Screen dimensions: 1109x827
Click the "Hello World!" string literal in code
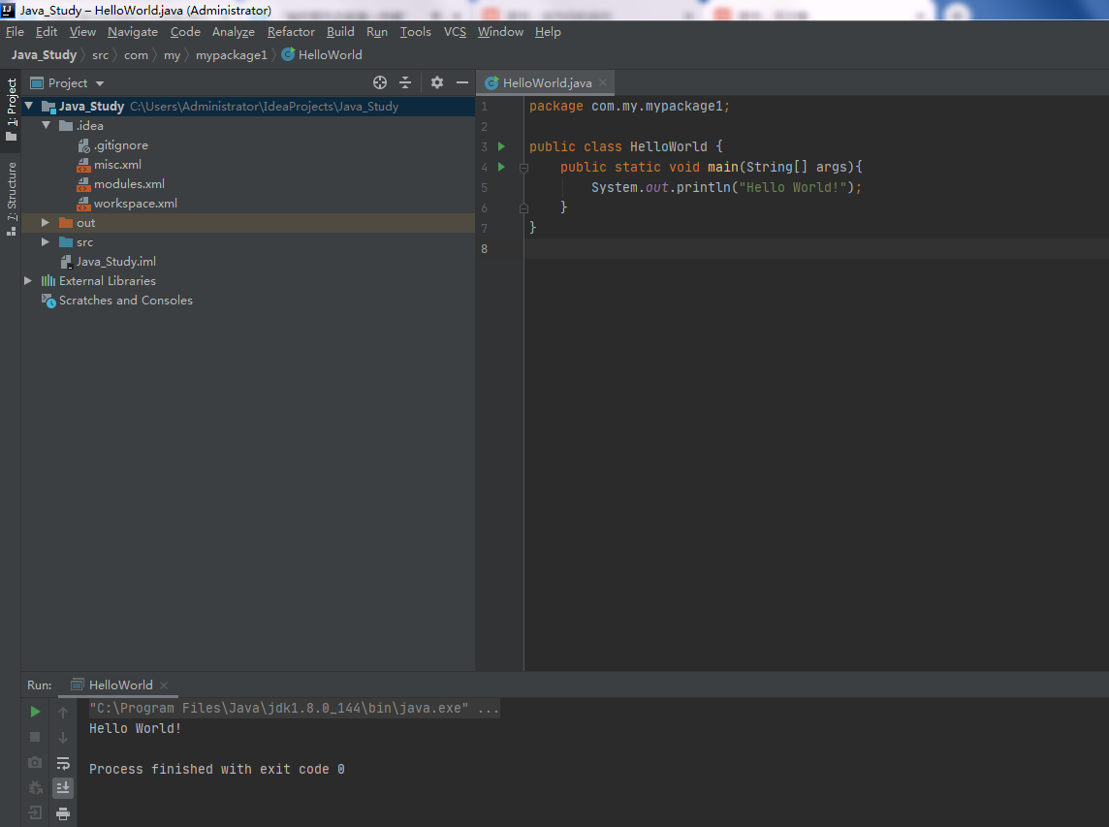click(793, 187)
